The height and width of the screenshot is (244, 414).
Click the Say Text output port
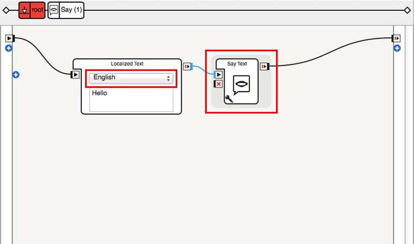click(265, 67)
